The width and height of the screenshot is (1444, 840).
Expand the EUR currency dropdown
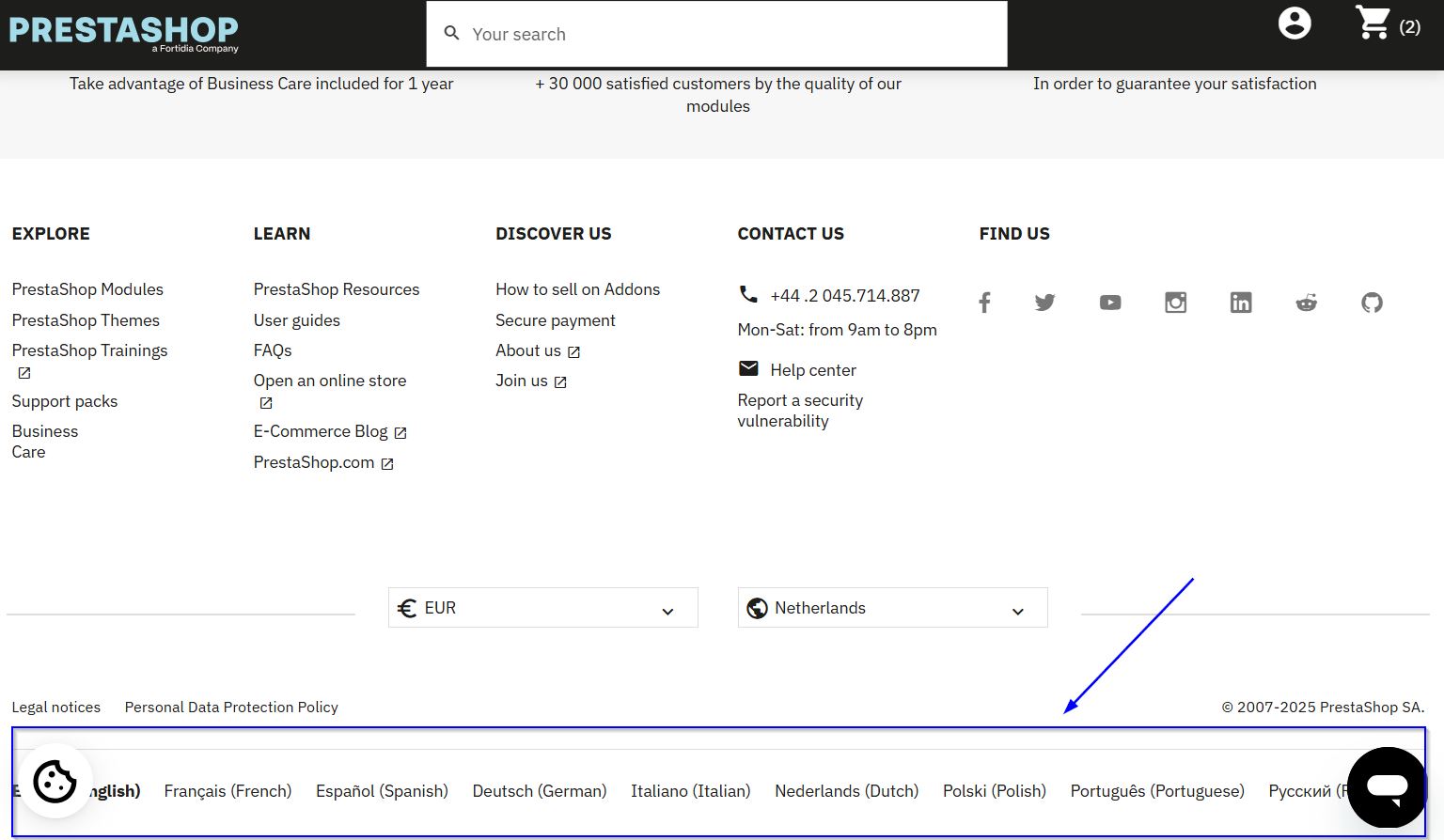pyautogui.click(x=542, y=608)
